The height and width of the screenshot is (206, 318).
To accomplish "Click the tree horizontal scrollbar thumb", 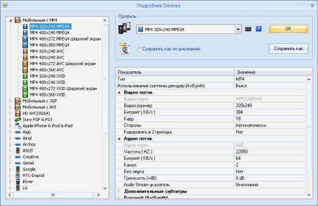I will (x=53, y=195).
